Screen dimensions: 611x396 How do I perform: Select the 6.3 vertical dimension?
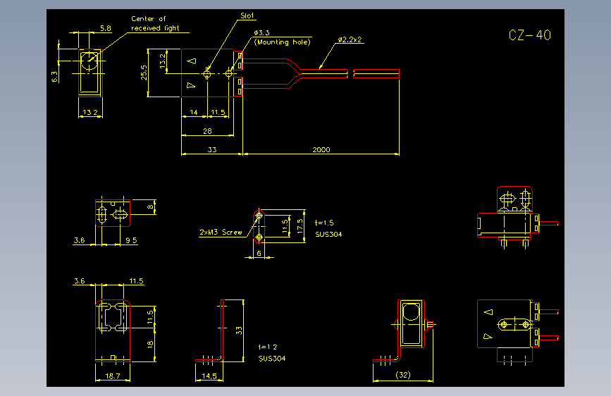[x=54, y=76]
